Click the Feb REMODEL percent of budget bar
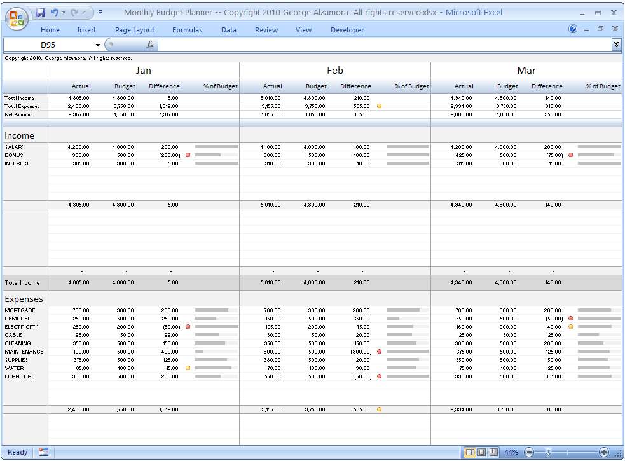The width and height of the screenshot is (625, 461). pos(408,318)
